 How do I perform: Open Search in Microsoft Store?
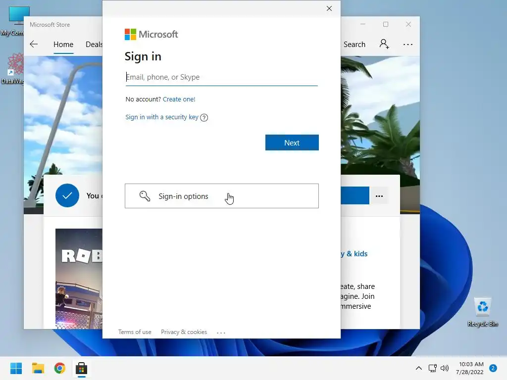[355, 45]
